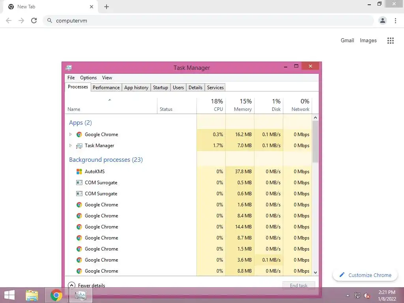Select the second COM Surrogate row, 0.6 MB
This screenshot has height=303, width=404.
(189, 194)
